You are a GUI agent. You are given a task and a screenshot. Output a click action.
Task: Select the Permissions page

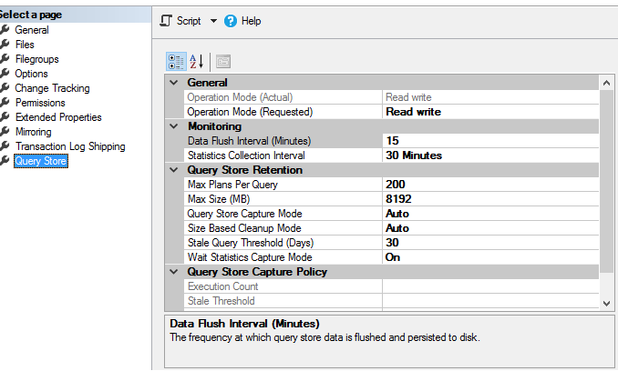click(39, 103)
